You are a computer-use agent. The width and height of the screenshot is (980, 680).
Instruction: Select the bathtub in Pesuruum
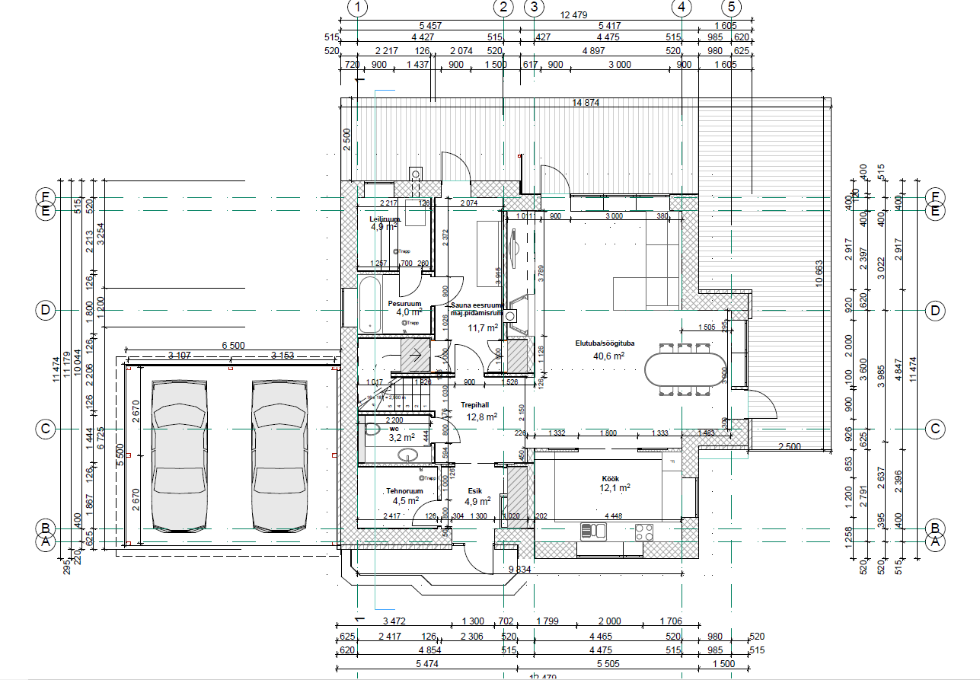pyautogui.click(x=369, y=305)
